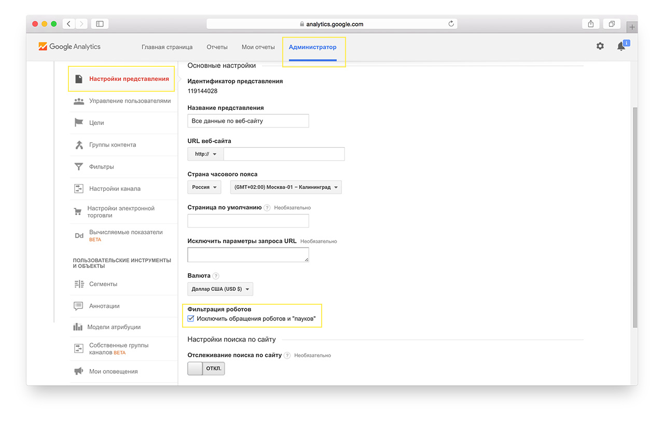The height and width of the screenshot is (423, 664).
Task: Click the Мои оповещения megaphone icon
Action: tap(79, 371)
